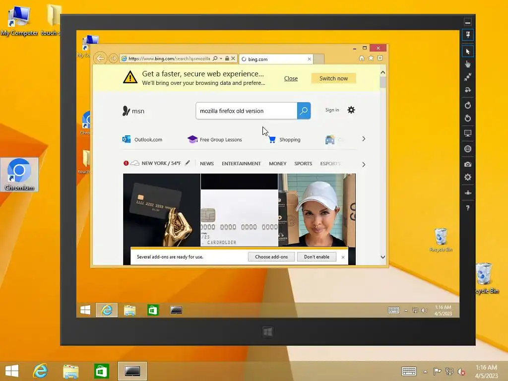Enable pinch/zoom touch mode in simulator
Viewport: 508px width, 381px height.
[468, 77]
